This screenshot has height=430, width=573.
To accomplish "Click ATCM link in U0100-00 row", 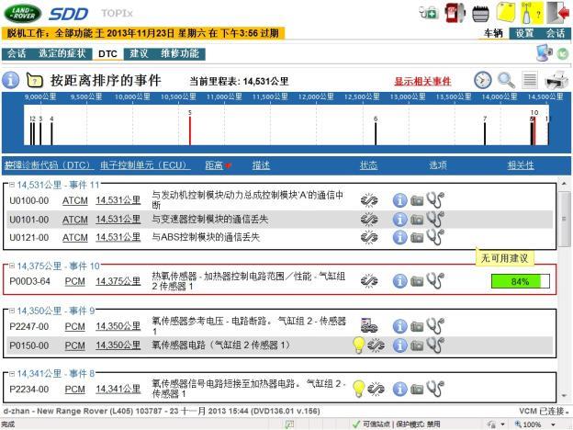I will point(75,200).
